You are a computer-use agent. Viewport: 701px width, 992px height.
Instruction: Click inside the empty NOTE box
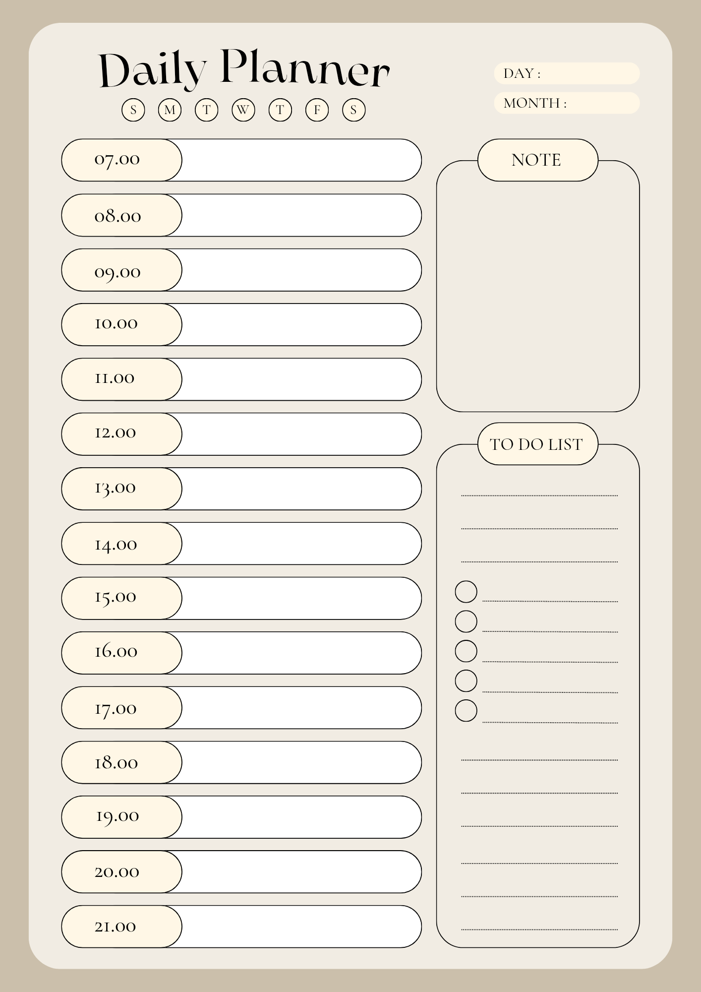tap(537, 298)
